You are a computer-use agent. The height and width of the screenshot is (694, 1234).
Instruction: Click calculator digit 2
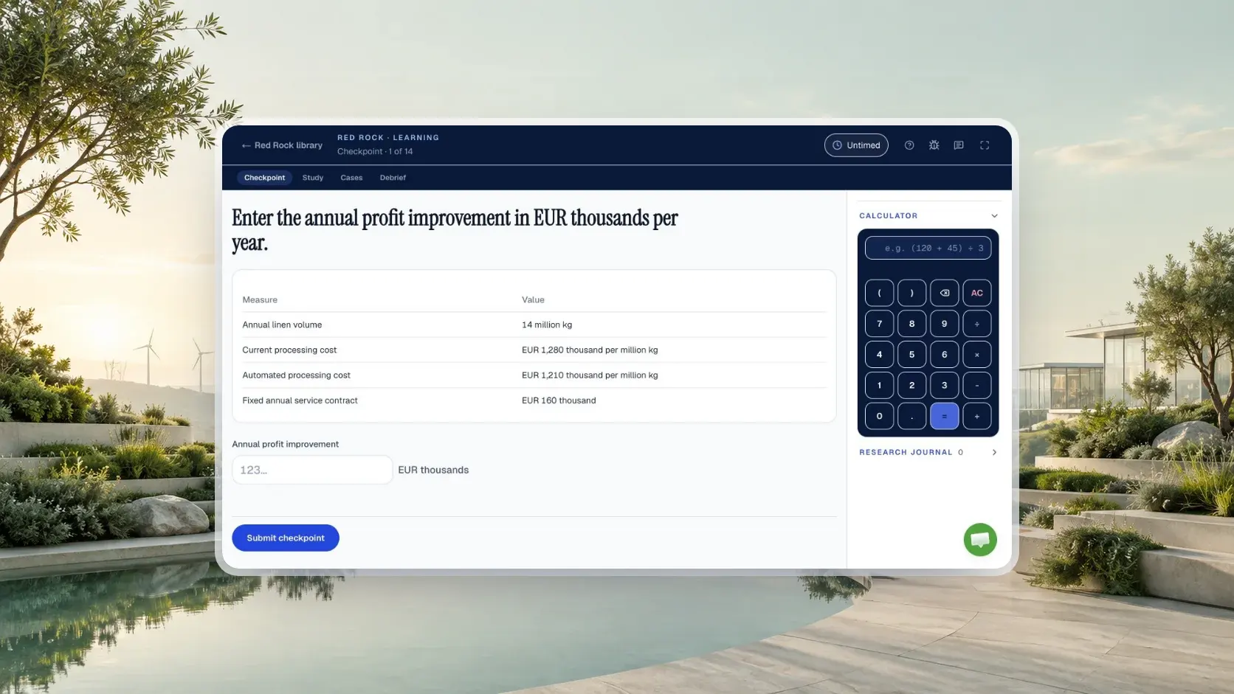[x=911, y=385]
